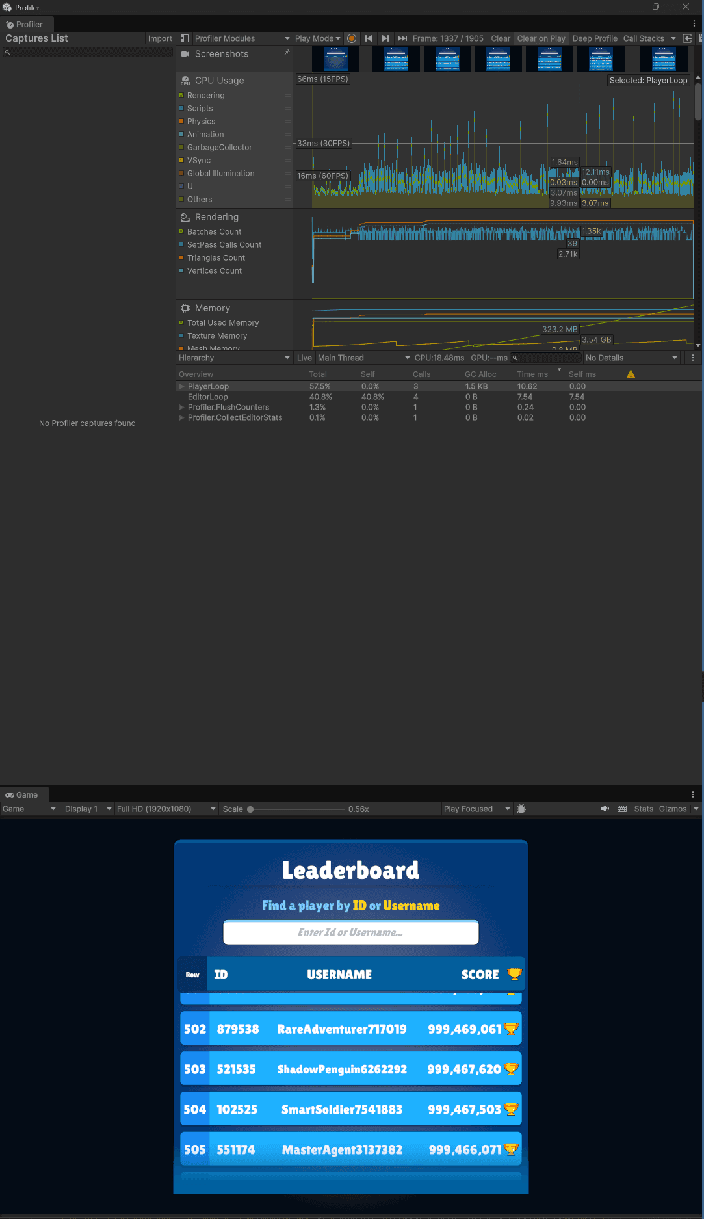Toggle the Deep Profile button
Image resolution: width=704 pixels, height=1219 pixels.
[595, 38]
